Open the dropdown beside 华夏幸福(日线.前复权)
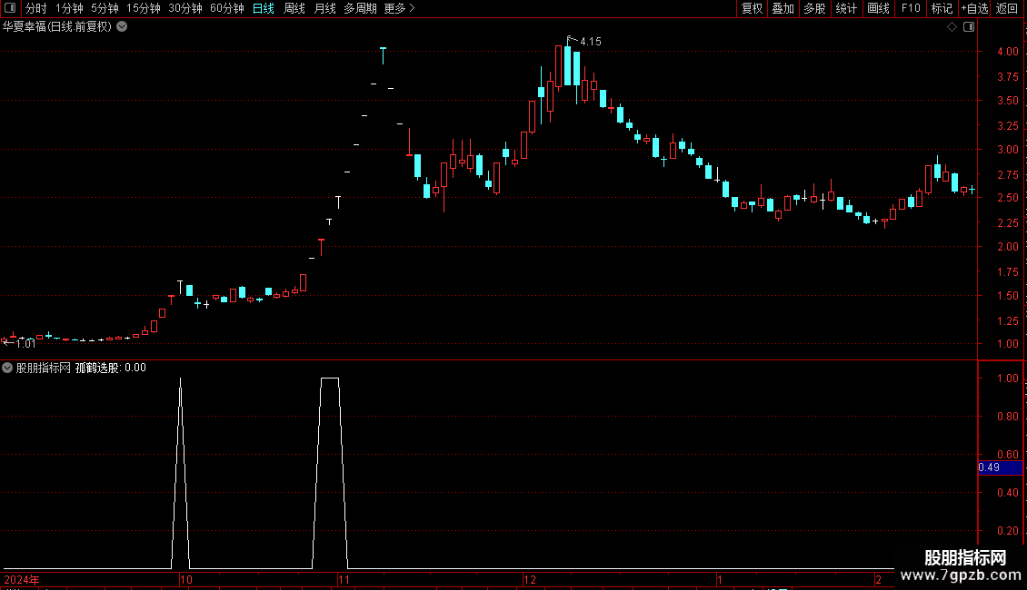1027x590 pixels. point(122,27)
